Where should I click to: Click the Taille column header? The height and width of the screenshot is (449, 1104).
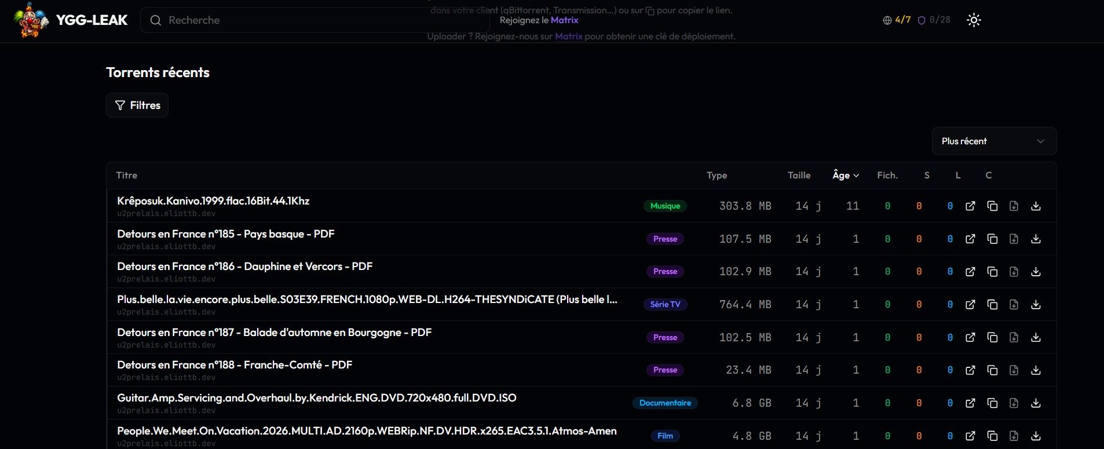pos(799,176)
